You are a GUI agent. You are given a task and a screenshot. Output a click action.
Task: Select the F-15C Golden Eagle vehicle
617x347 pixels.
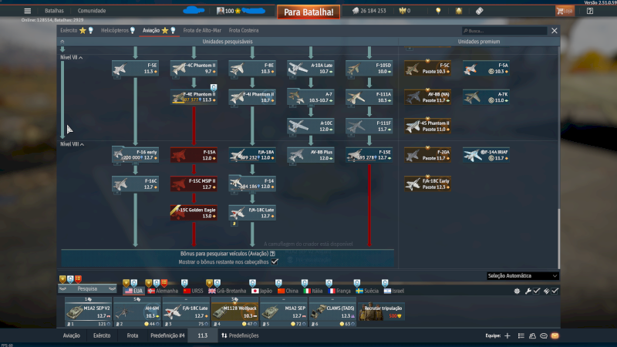[x=194, y=211]
